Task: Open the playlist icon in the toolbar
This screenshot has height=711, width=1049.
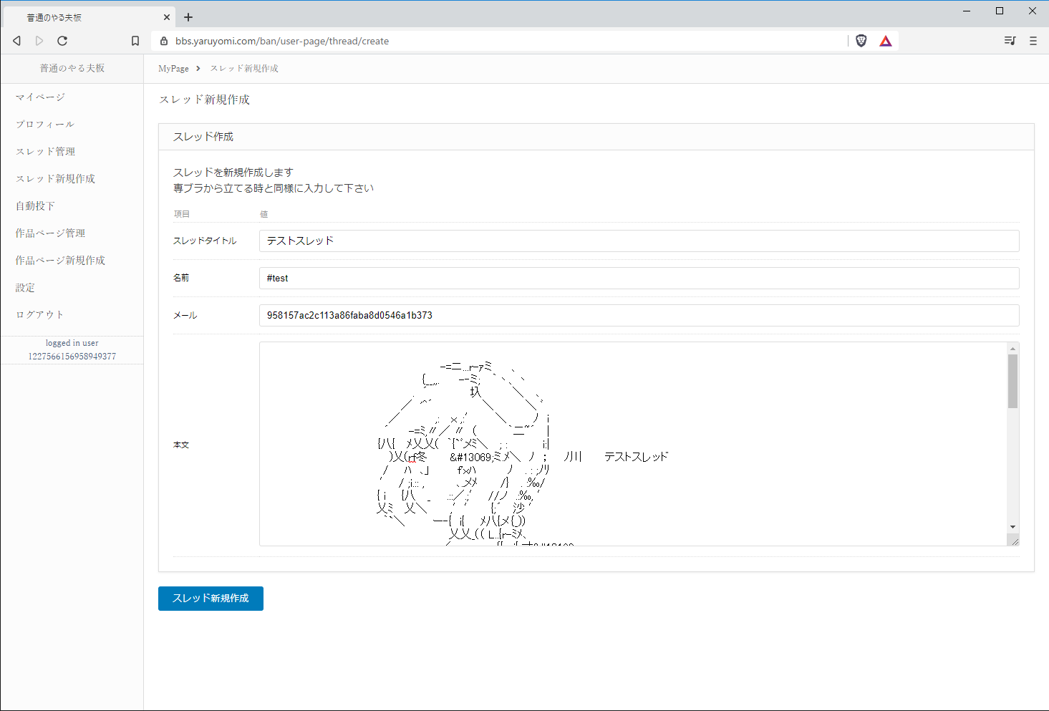Action: (x=1010, y=41)
